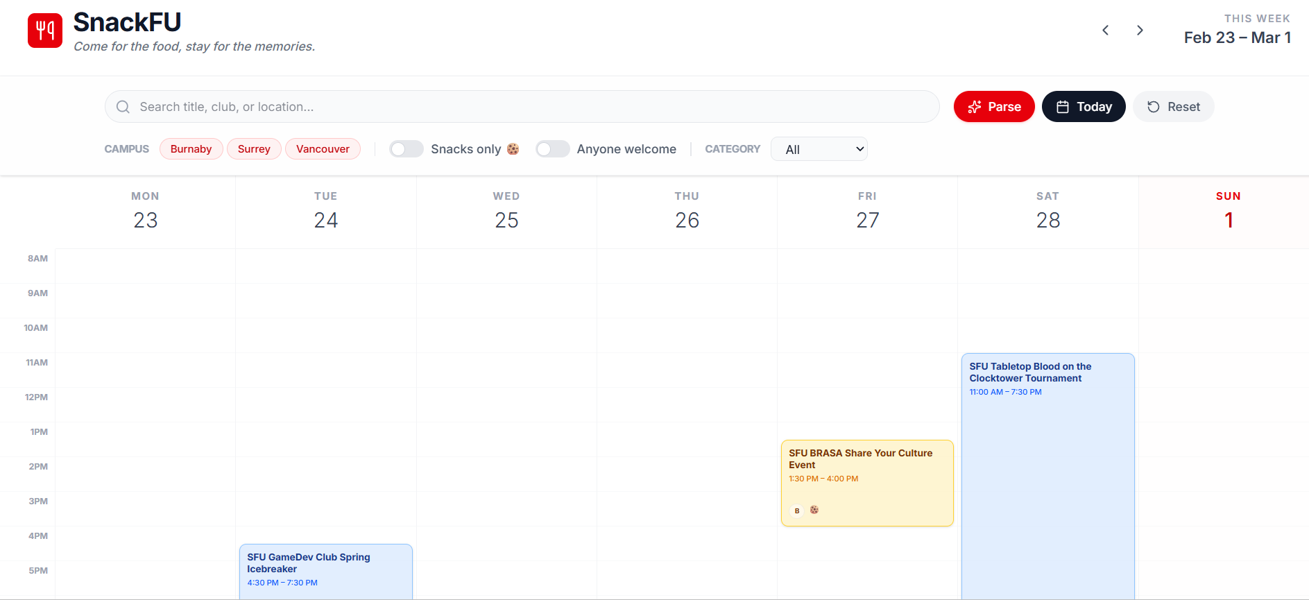Viewport: 1309px width, 600px height.
Task: Click the search magnifier icon
Action: pos(123,107)
